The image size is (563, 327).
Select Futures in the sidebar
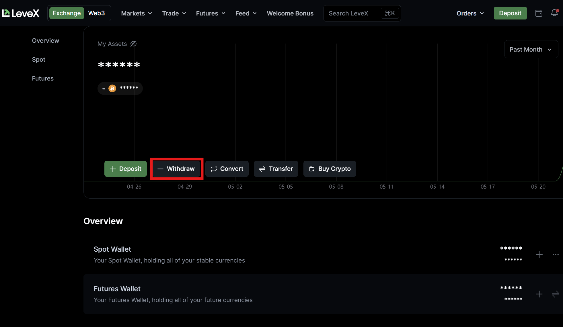point(43,79)
